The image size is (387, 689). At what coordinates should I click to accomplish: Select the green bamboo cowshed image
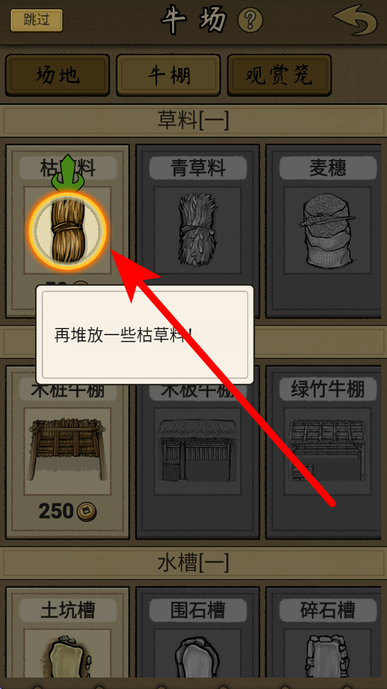[328, 450]
